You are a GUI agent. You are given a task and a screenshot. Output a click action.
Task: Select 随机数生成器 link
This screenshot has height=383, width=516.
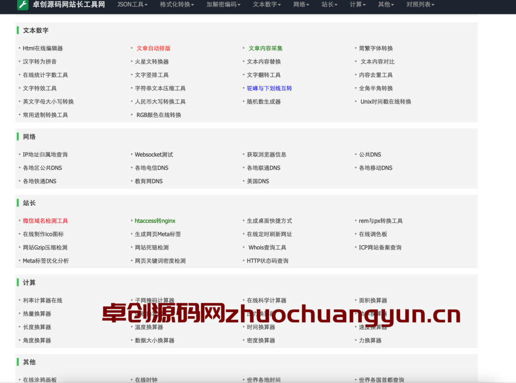[x=264, y=102]
